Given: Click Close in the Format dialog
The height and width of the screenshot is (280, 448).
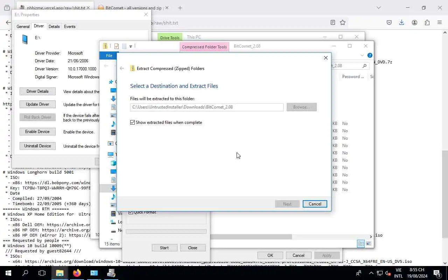Looking at the screenshot, I should (192, 248).
